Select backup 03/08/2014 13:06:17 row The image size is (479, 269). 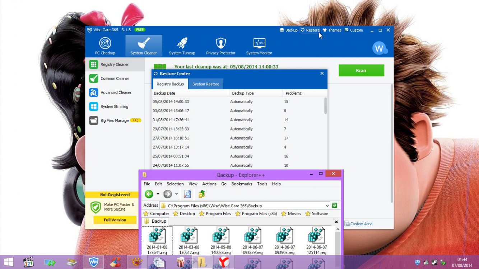pos(238,111)
